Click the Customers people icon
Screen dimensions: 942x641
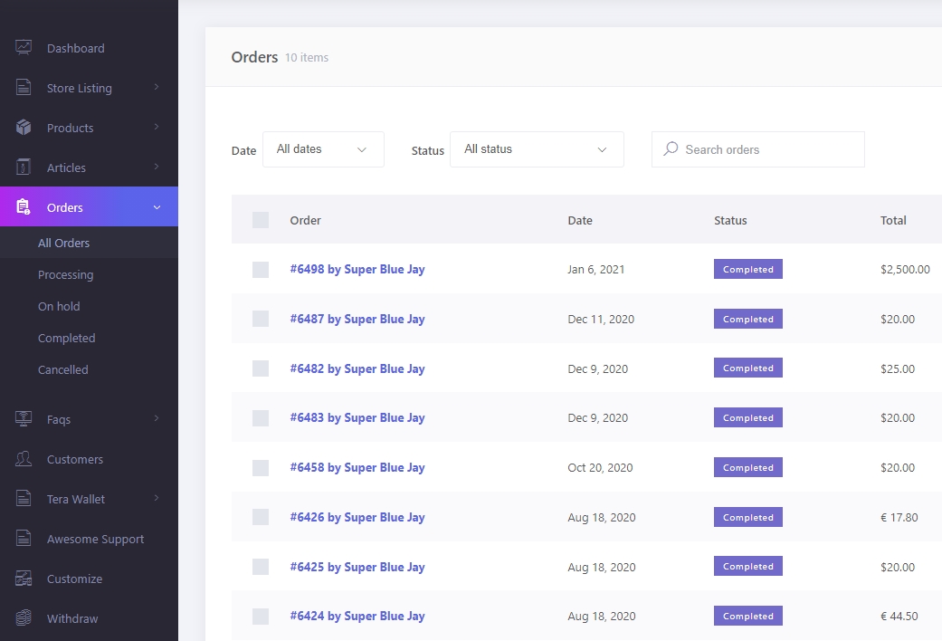24,459
